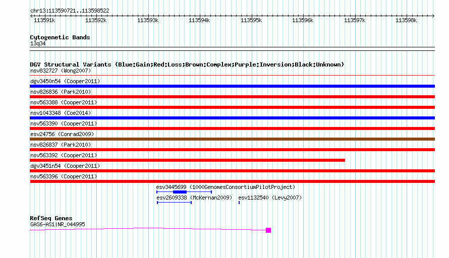This screenshot has height=258, width=449.
Task: Click the blue nsv1043348 gain bar
Action: pos(232,118)
